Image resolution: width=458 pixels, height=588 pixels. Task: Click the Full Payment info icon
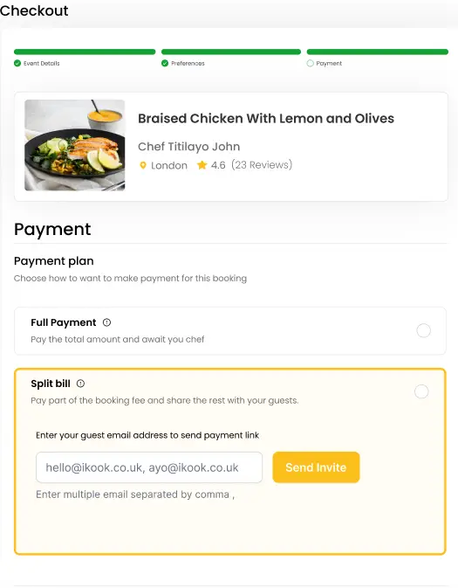pyautogui.click(x=106, y=322)
